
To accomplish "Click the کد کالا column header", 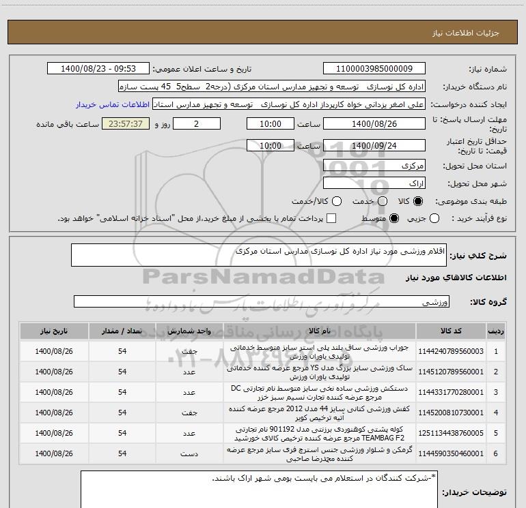I will [451, 331].
